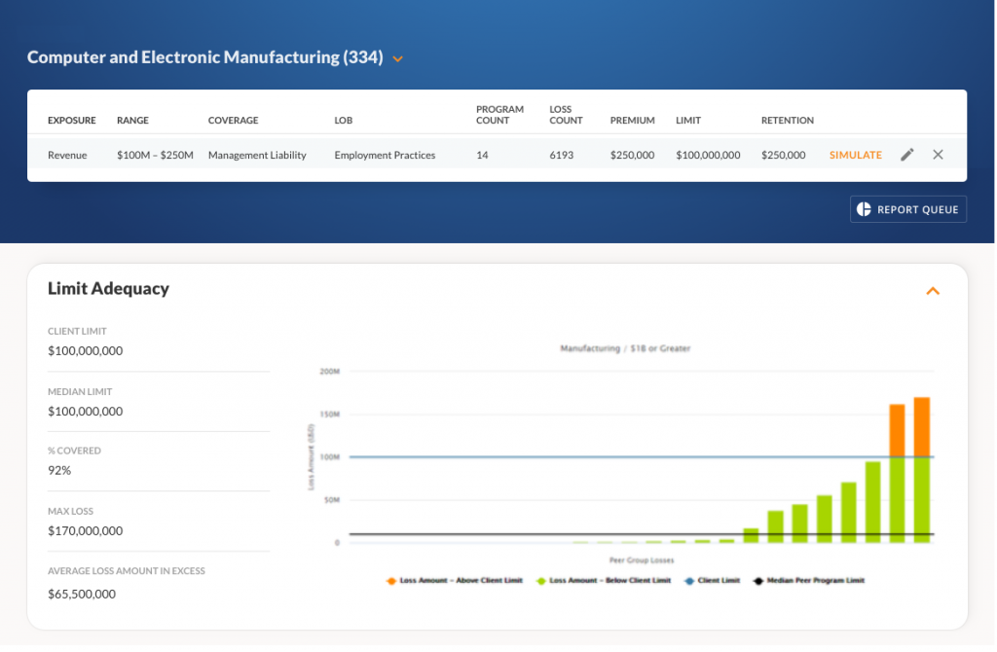997x652 pixels.
Task: Select the Employment Practices LOB cell
Action: tap(385, 155)
